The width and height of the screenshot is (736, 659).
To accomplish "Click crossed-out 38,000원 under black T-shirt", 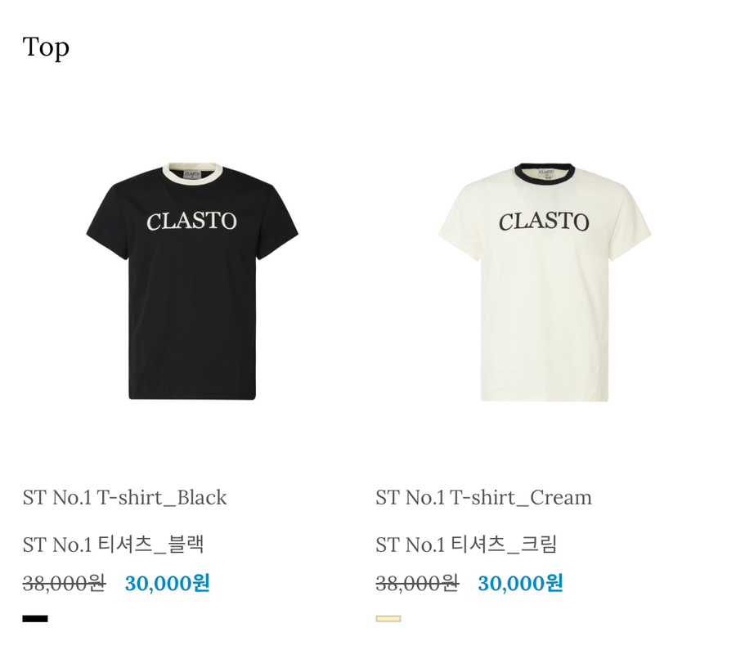I will click(x=65, y=584).
